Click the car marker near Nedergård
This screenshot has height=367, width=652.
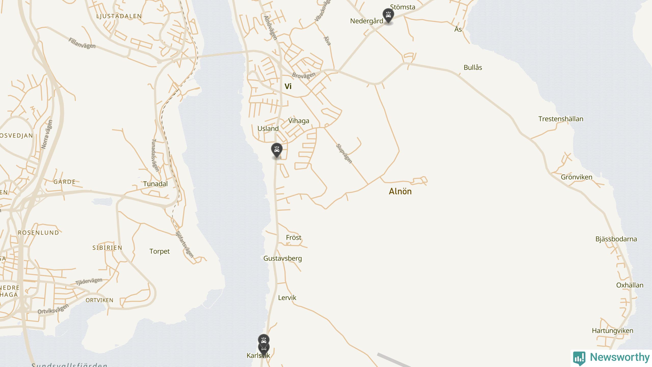388,15
